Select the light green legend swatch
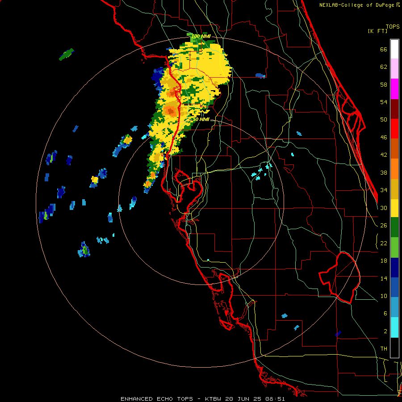This screenshot has width=402, height=402. [394, 247]
